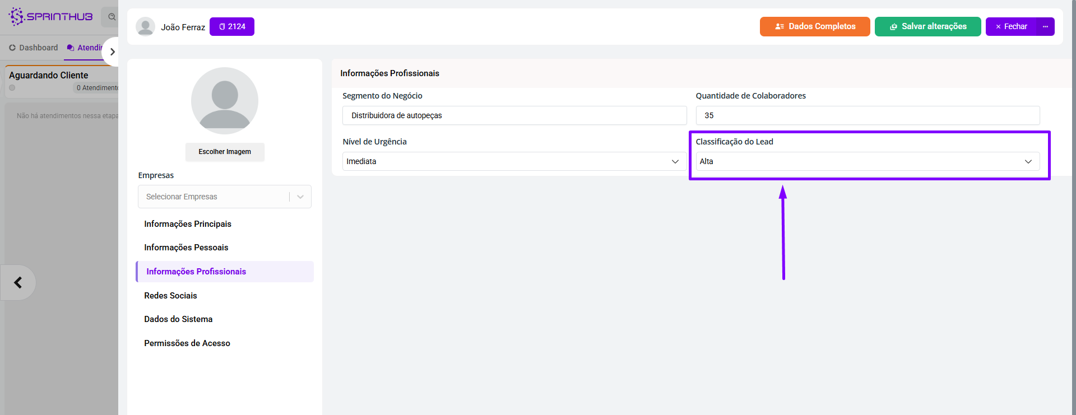Open the Selecionar Empresas dropdown

click(x=224, y=197)
